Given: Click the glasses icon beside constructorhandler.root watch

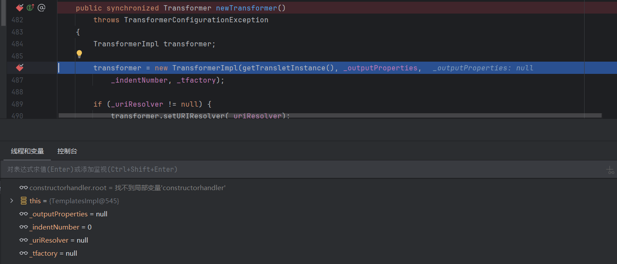Looking at the screenshot, I should [x=23, y=188].
